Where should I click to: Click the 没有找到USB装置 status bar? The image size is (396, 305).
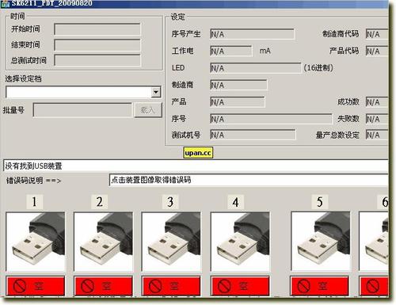(x=196, y=166)
